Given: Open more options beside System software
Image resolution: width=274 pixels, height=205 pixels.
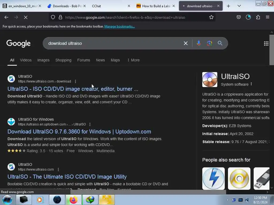Looking at the screenshot, I should [251, 84].
